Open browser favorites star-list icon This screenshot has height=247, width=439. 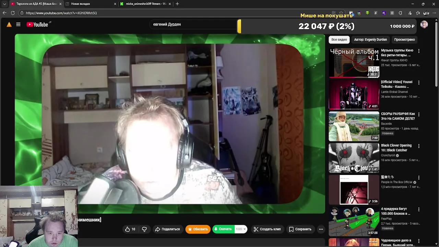(x=418, y=13)
